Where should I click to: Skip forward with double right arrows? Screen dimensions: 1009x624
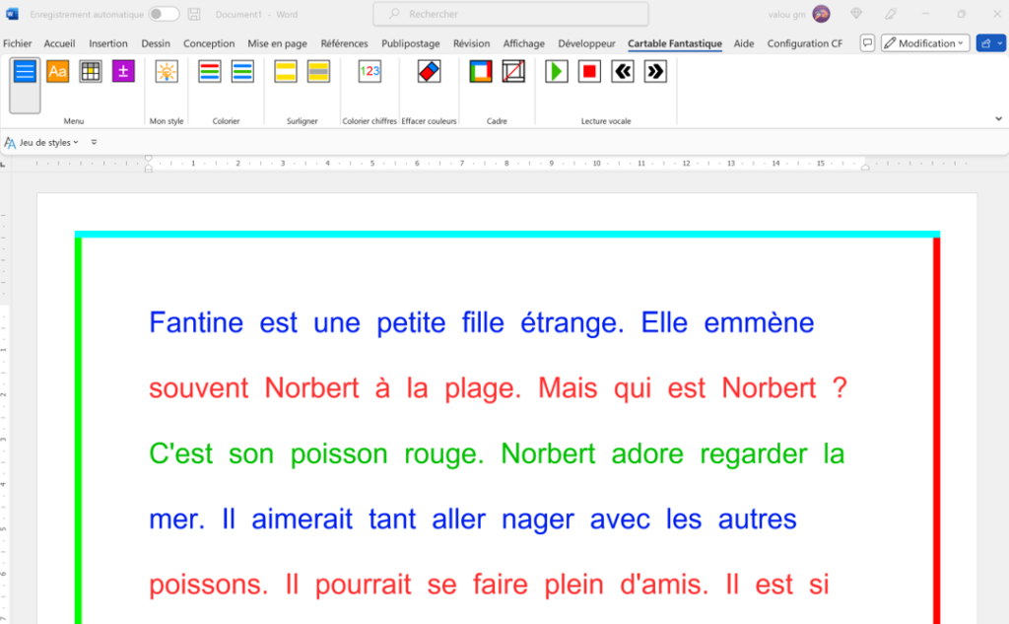click(655, 72)
